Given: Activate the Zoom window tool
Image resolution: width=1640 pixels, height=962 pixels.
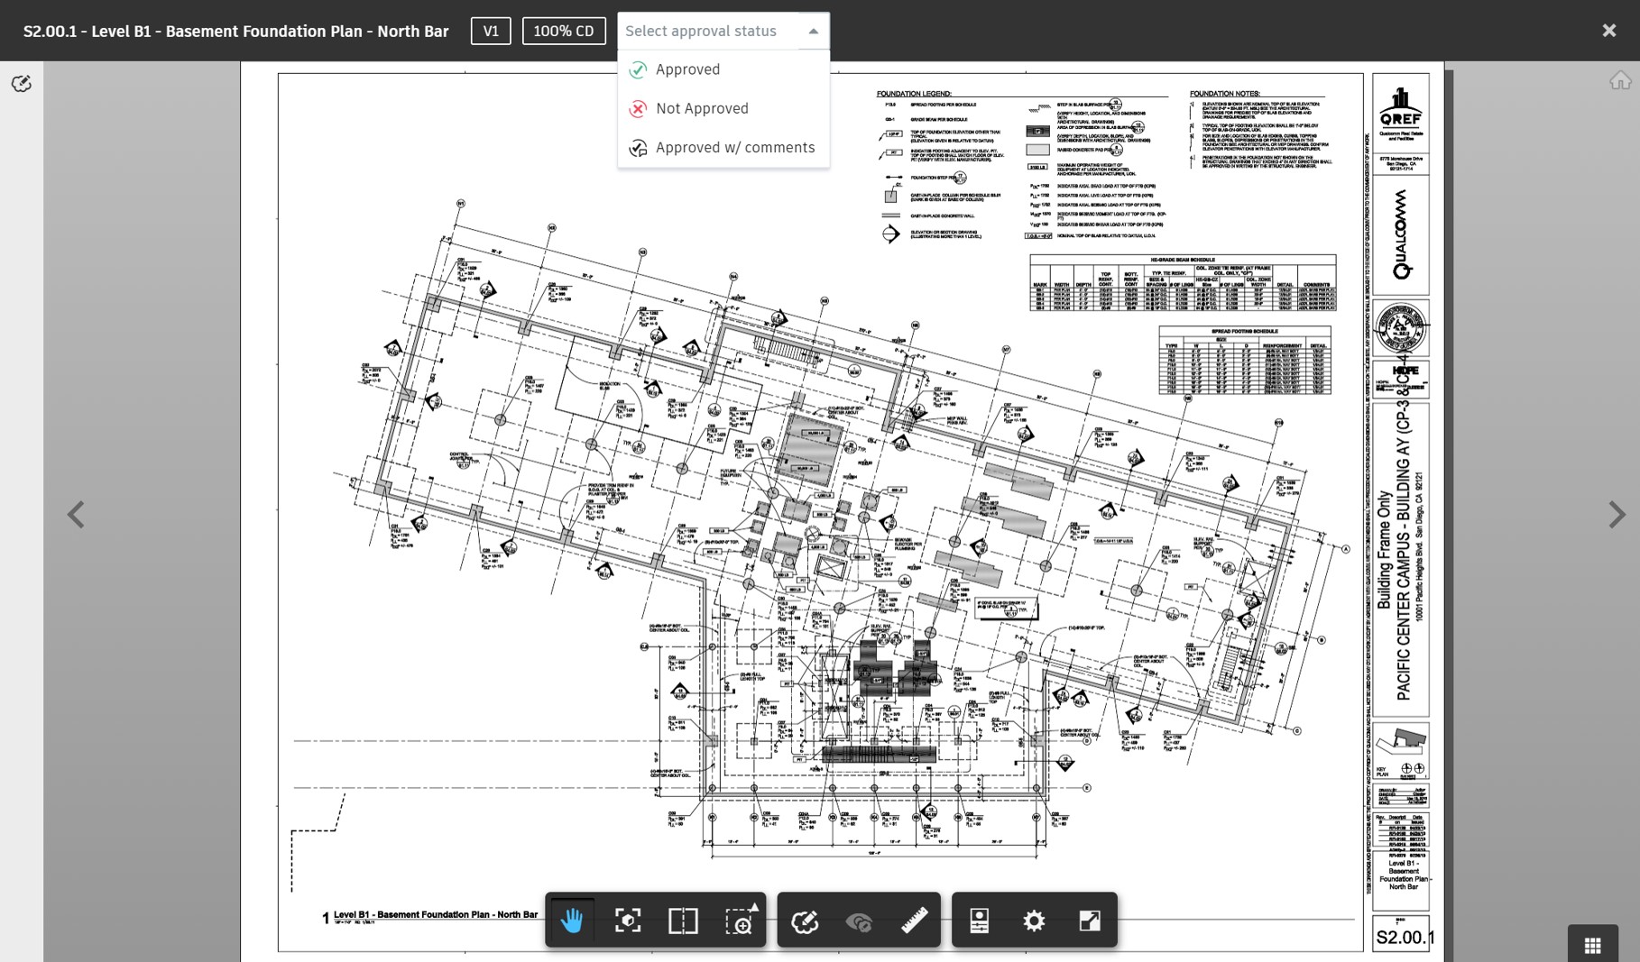Looking at the screenshot, I should (x=740, y=921).
